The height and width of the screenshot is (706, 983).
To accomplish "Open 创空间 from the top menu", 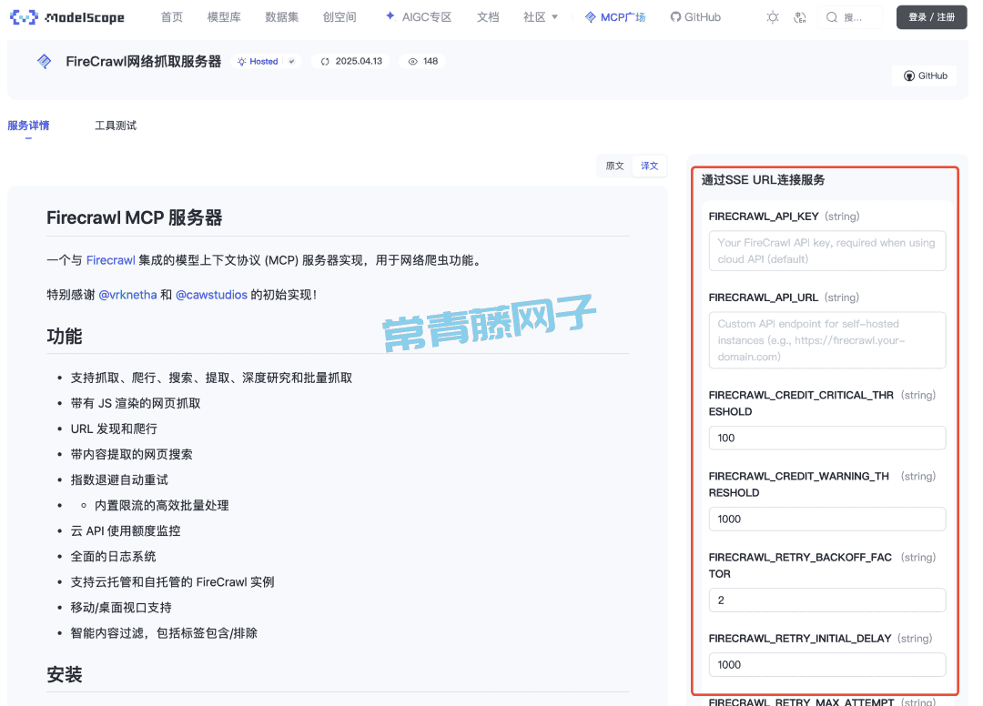I will (339, 17).
